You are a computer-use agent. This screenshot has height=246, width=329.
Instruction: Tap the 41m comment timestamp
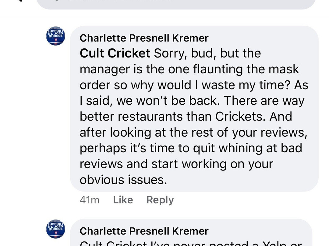[89, 200]
